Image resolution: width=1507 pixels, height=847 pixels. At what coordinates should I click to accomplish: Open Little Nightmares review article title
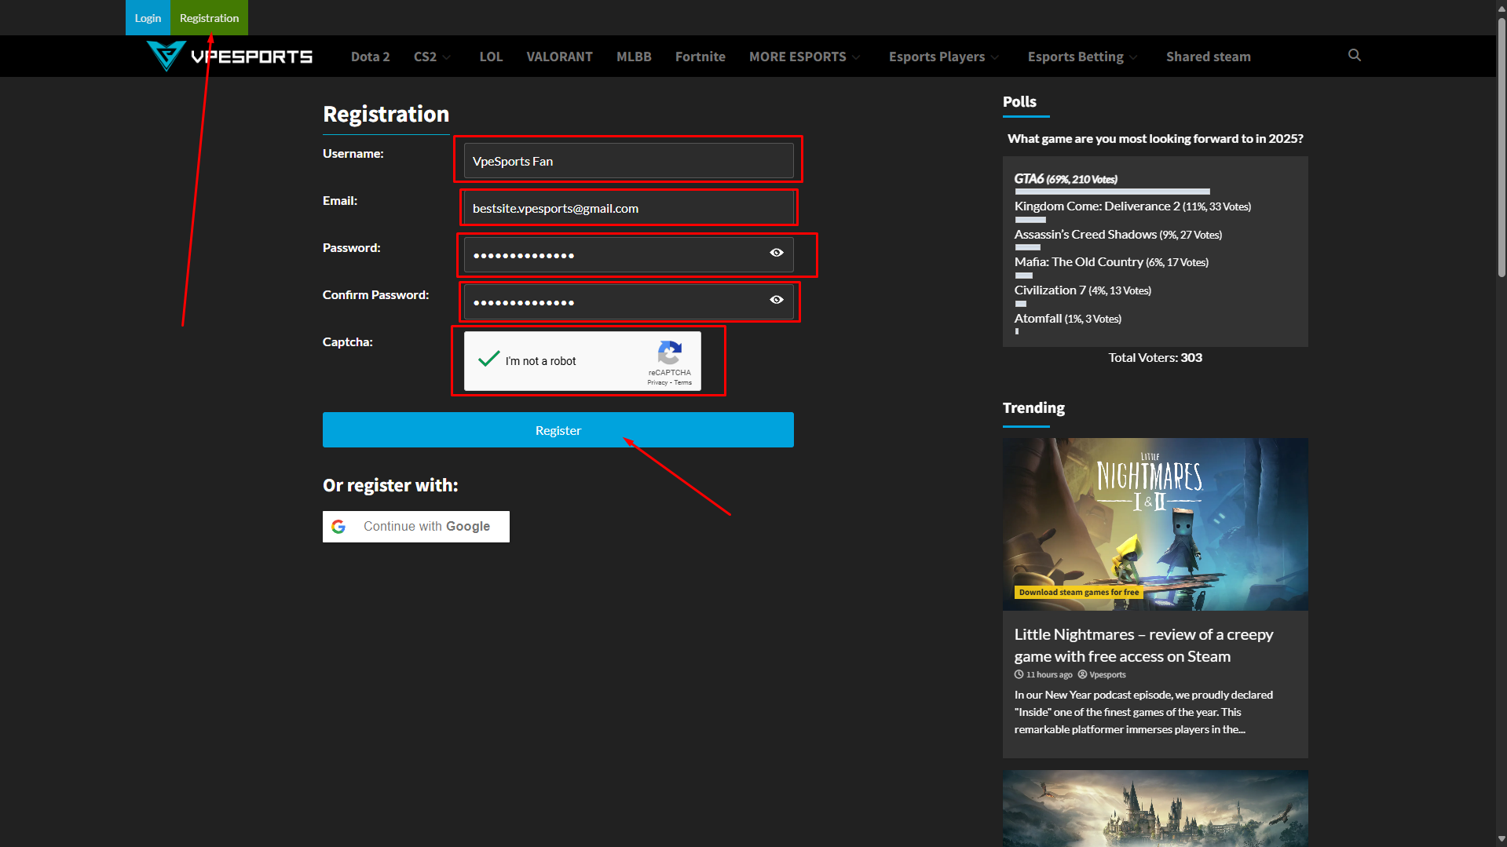point(1143,645)
